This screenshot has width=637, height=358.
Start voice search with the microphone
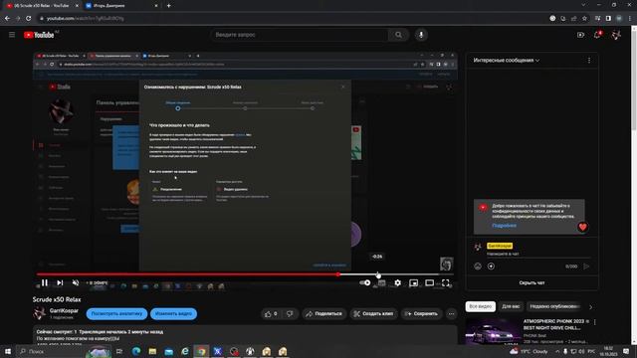tap(421, 35)
